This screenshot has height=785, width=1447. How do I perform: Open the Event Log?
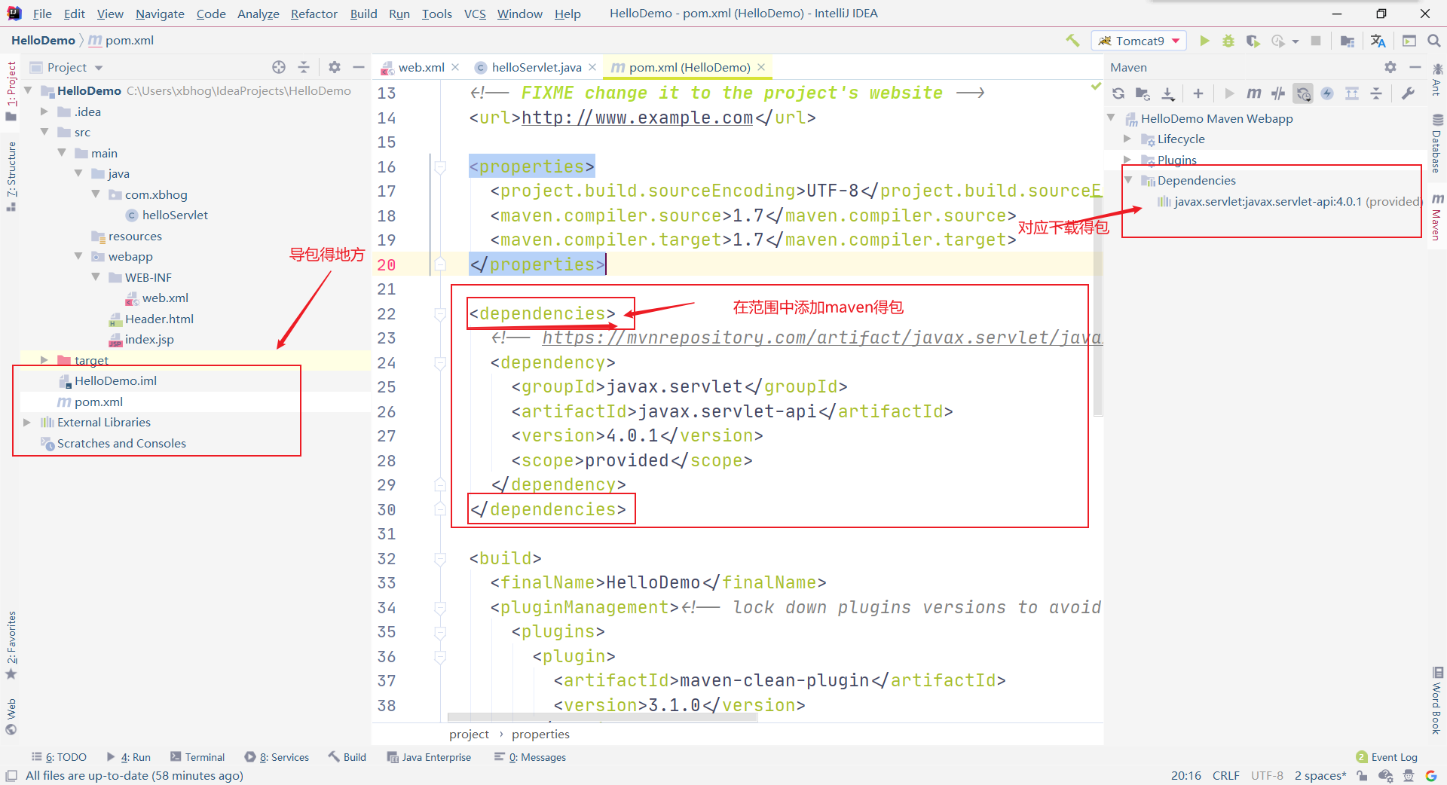click(x=1387, y=757)
